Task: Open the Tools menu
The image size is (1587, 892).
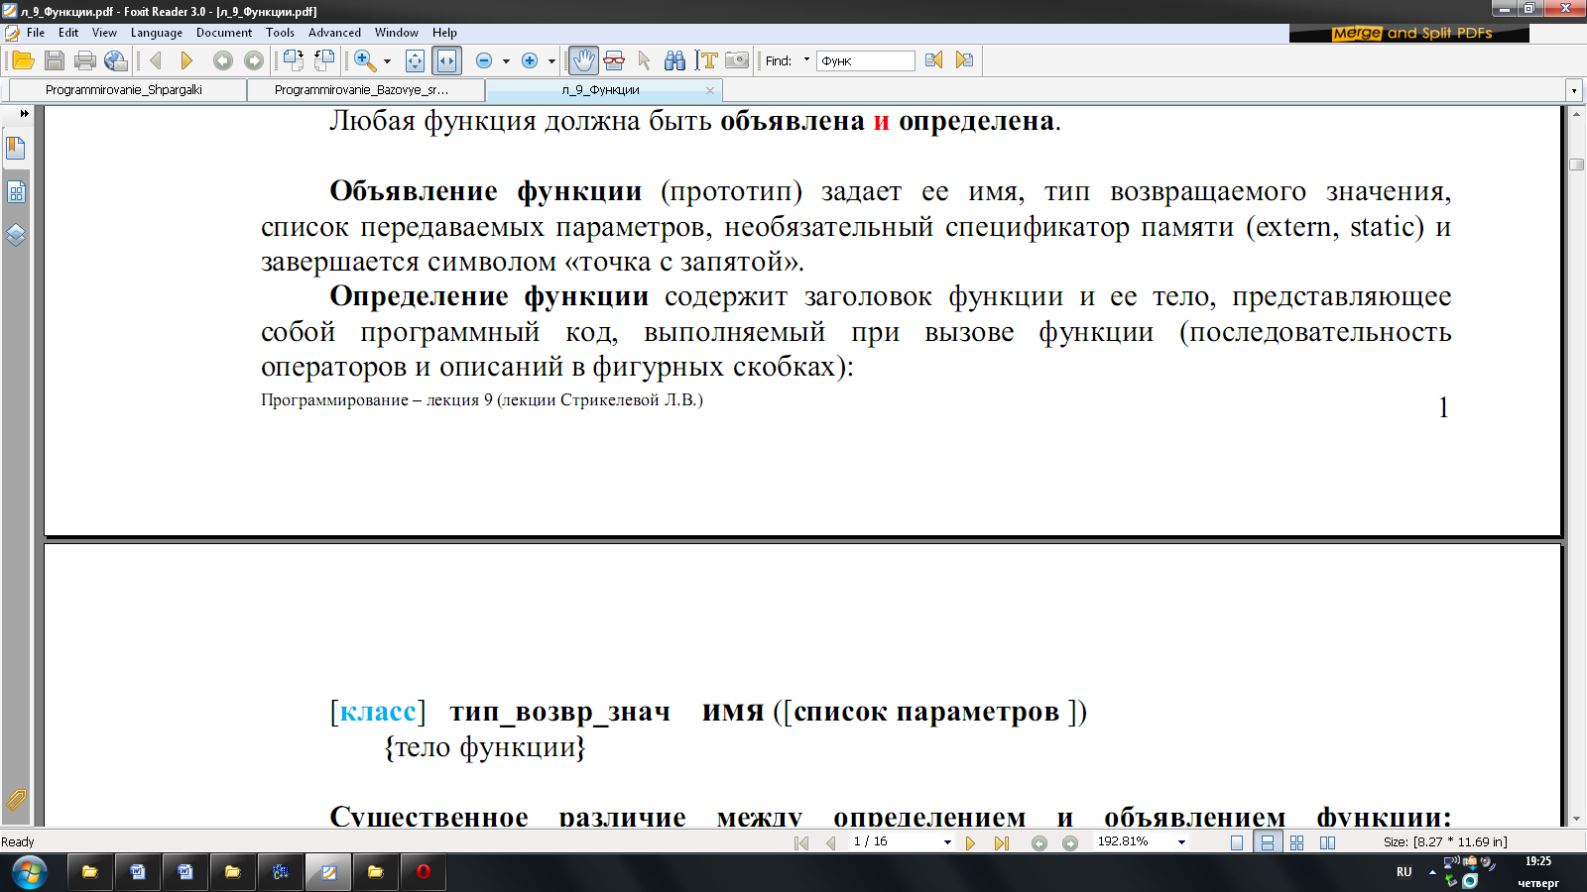Action: (x=280, y=33)
